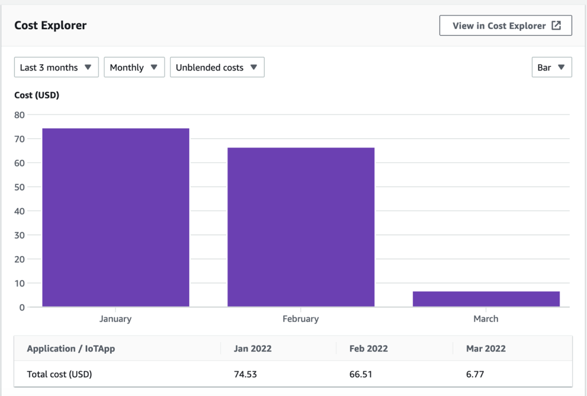Click the arrow icon on Unblended costs
The height and width of the screenshot is (396, 587).
252,67
